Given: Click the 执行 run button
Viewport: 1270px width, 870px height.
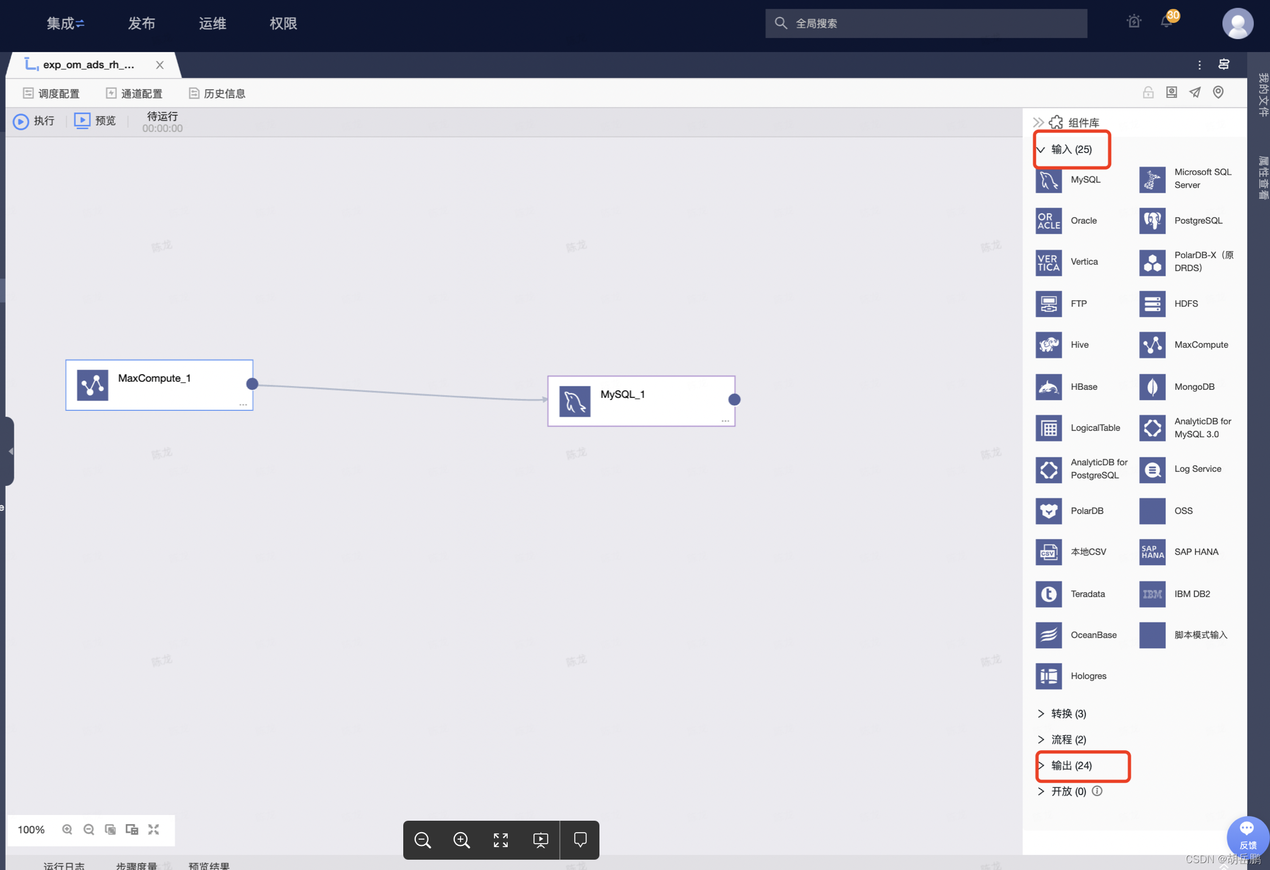Looking at the screenshot, I should [34, 121].
